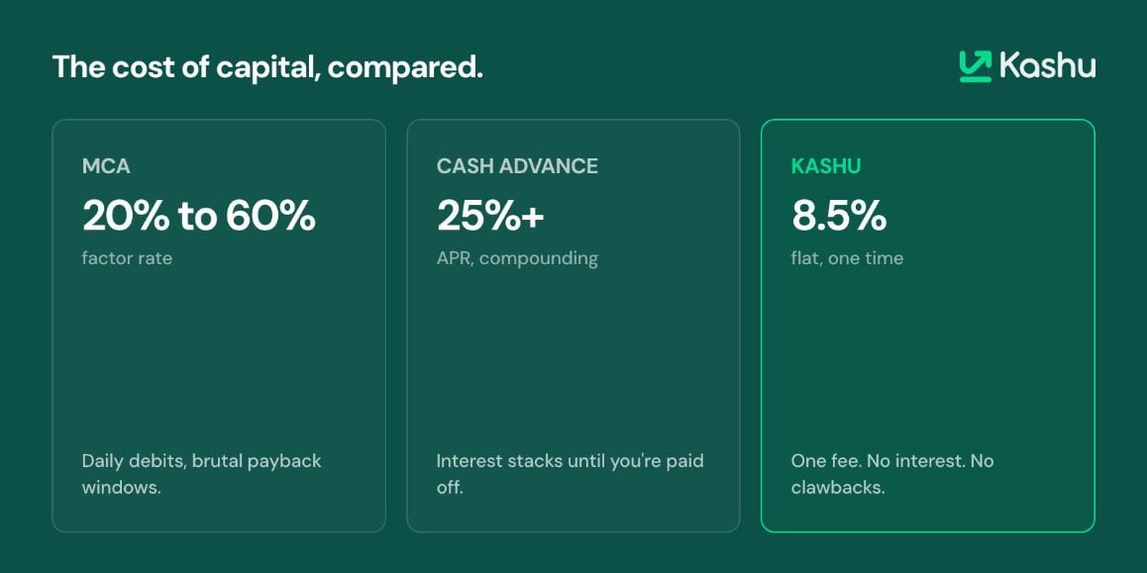
Task: Click the Kashu arrow logo icon
Action: click(975, 65)
